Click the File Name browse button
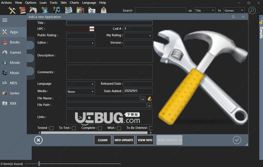This screenshot has height=167, width=263. tap(143, 99)
